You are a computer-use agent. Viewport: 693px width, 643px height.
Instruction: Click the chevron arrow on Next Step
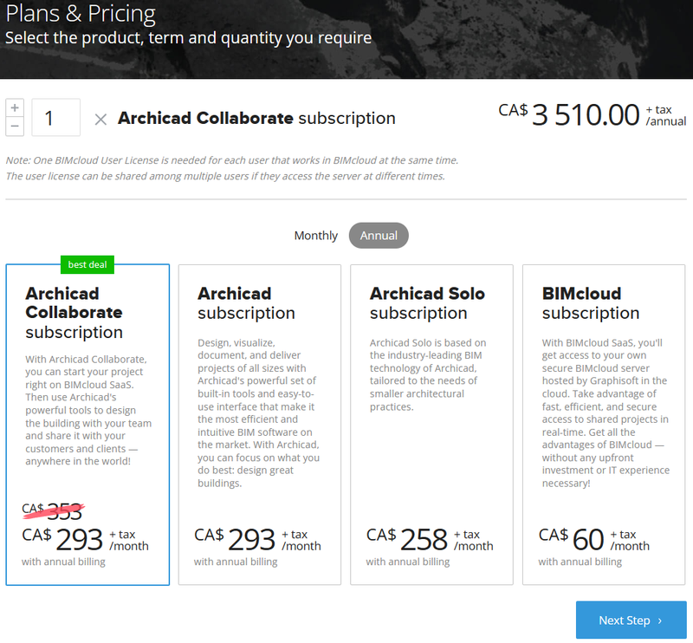pos(660,620)
